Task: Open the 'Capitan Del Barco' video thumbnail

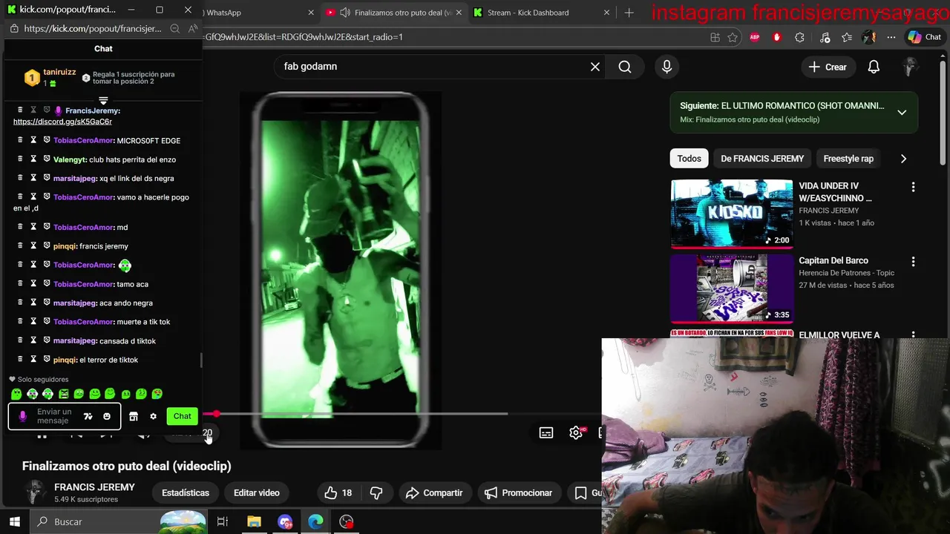Action: [x=732, y=288]
